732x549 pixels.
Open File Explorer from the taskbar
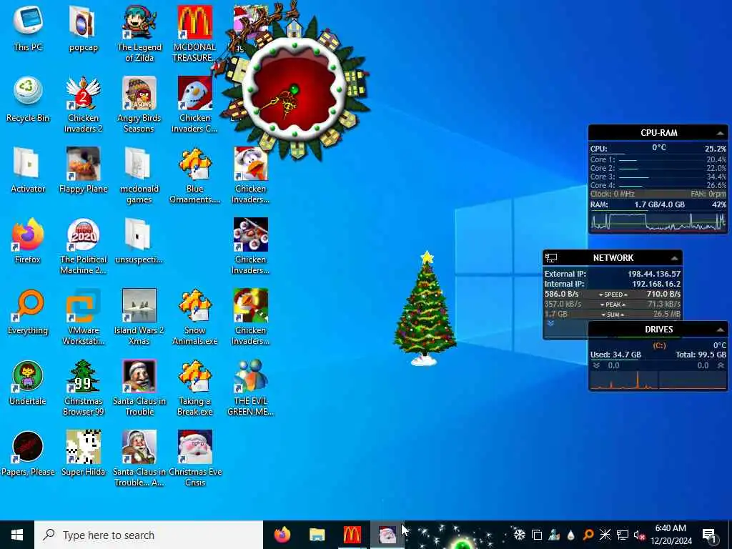point(317,535)
